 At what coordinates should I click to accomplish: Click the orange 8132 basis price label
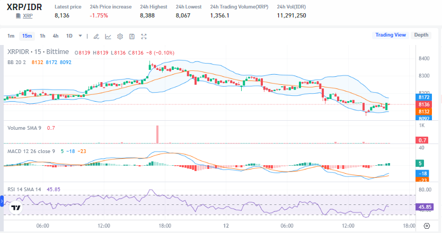pos(423,112)
